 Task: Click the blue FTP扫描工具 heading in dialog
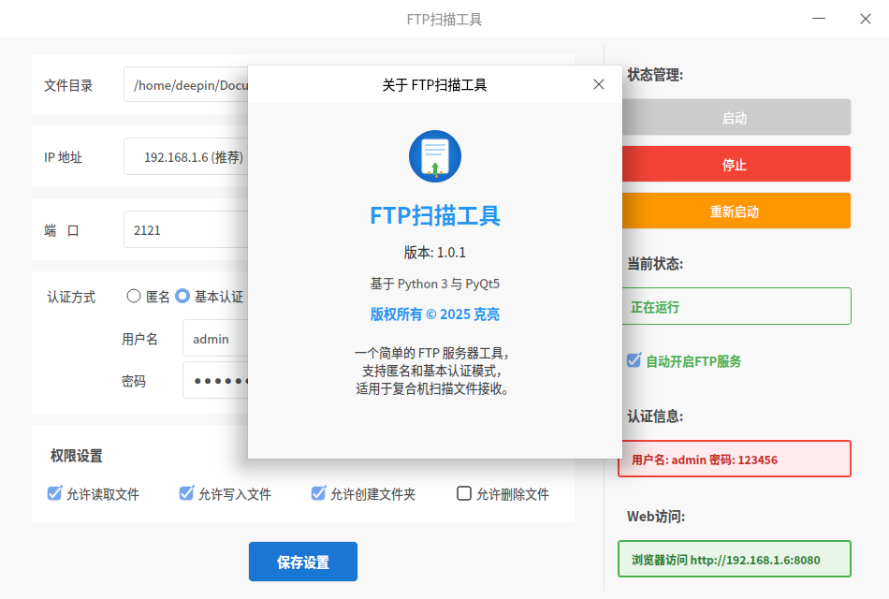pyautogui.click(x=435, y=215)
